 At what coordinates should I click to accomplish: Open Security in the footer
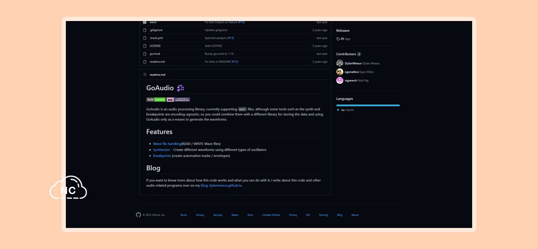pos(218,215)
